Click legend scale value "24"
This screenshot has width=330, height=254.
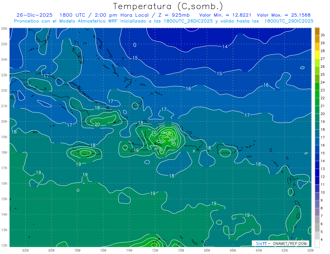(x=323, y=82)
